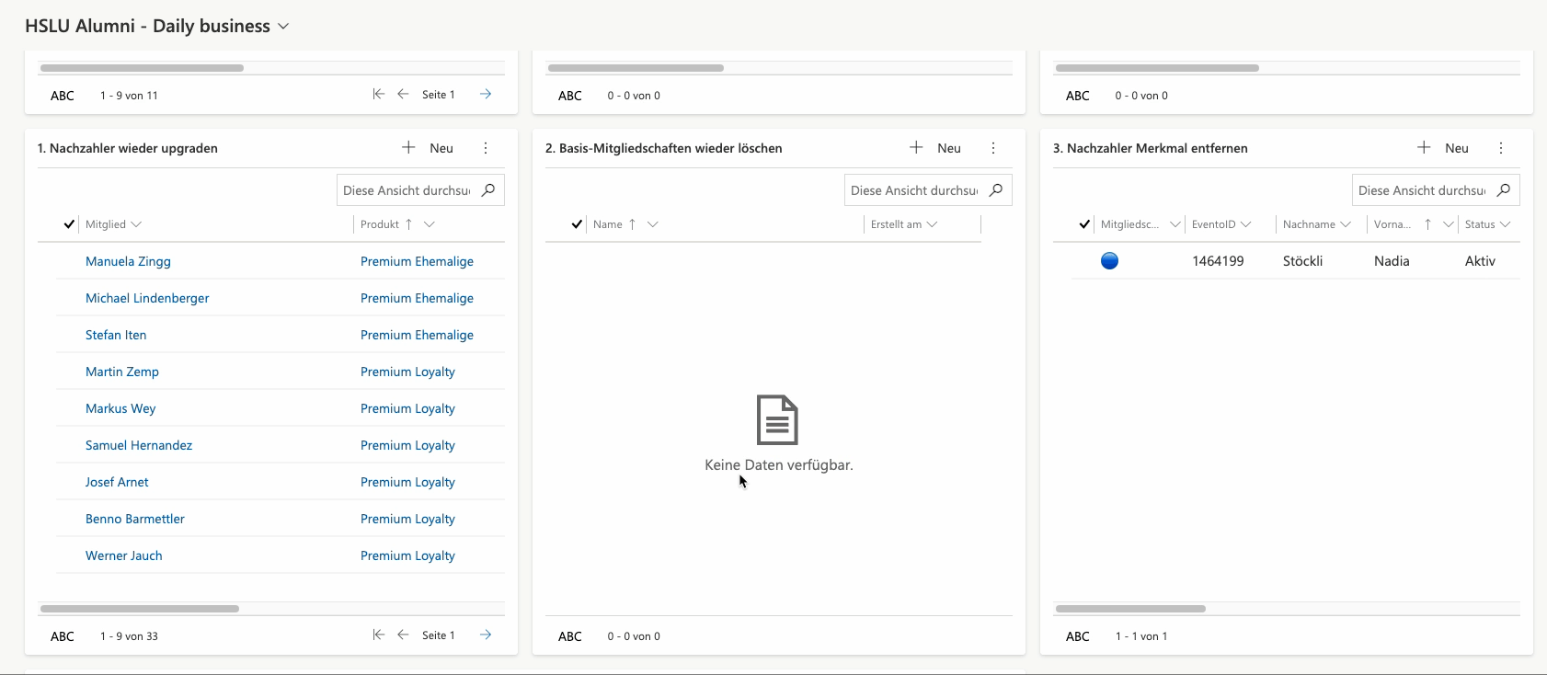Expand the Produkt column header dropdown
1547x675 pixels.
click(x=429, y=224)
